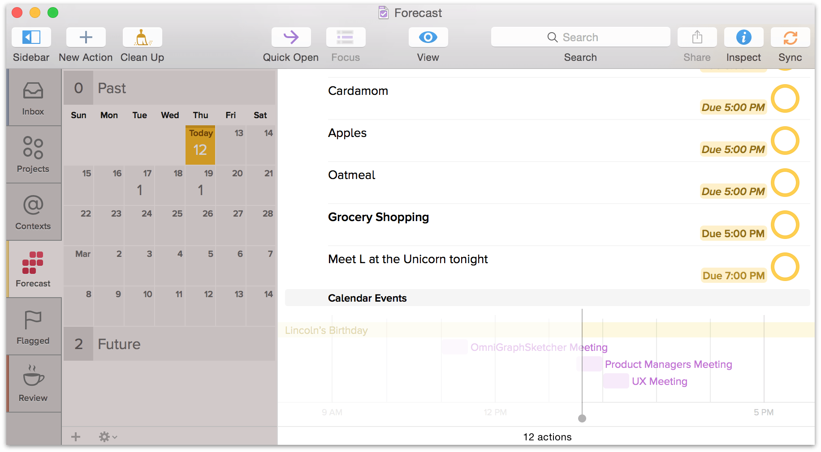
Task: Switch to the Contexts perspective tab
Action: (x=34, y=212)
